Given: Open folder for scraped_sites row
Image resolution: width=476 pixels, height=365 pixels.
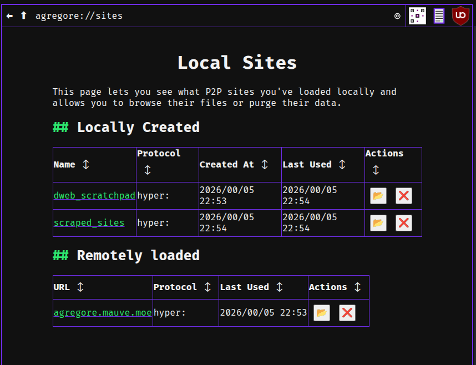Looking at the screenshot, I should [x=378, y=223].
